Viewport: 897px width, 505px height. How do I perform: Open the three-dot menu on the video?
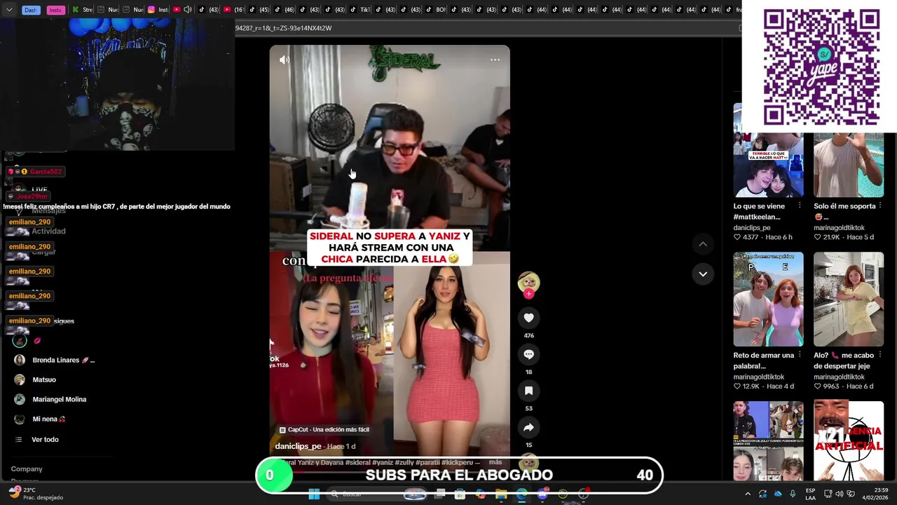click(x=495, y=60)
